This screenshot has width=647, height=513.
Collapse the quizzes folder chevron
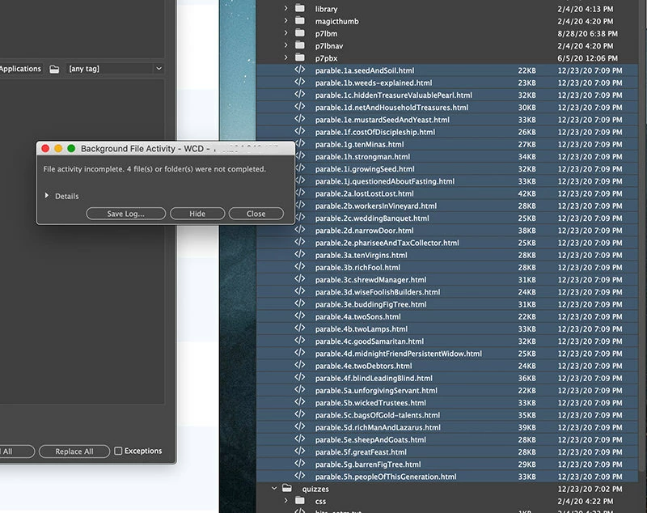274,488
